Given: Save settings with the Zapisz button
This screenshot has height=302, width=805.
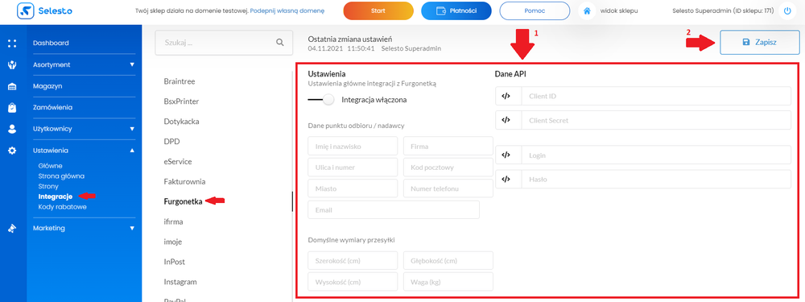Looking at the screenshot, I should point(760,42).
